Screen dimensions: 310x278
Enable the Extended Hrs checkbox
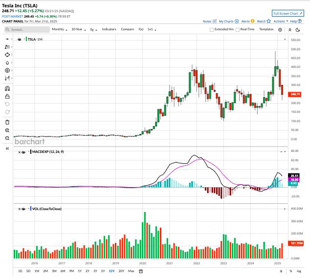(212, 30)
